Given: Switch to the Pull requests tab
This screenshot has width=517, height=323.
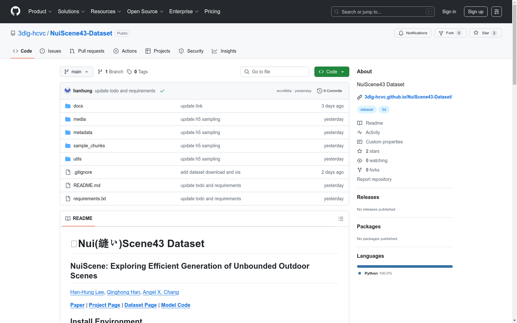Looking at the screenshot, I should (87, 51).
